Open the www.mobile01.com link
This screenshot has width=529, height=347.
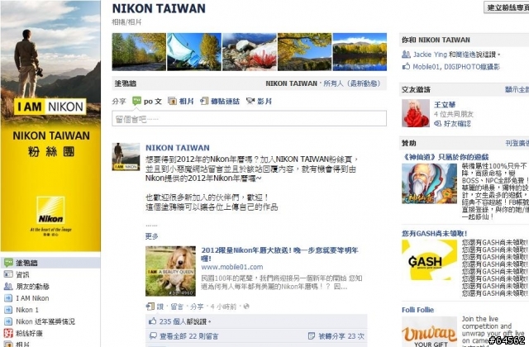(232, 267)
